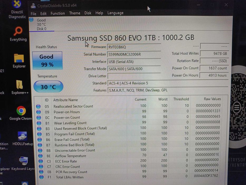Image resolution: width=246 pixels, height=185 pixels.
Task: Click the status orb above Disk 0
Action: [x=31, y=20]
